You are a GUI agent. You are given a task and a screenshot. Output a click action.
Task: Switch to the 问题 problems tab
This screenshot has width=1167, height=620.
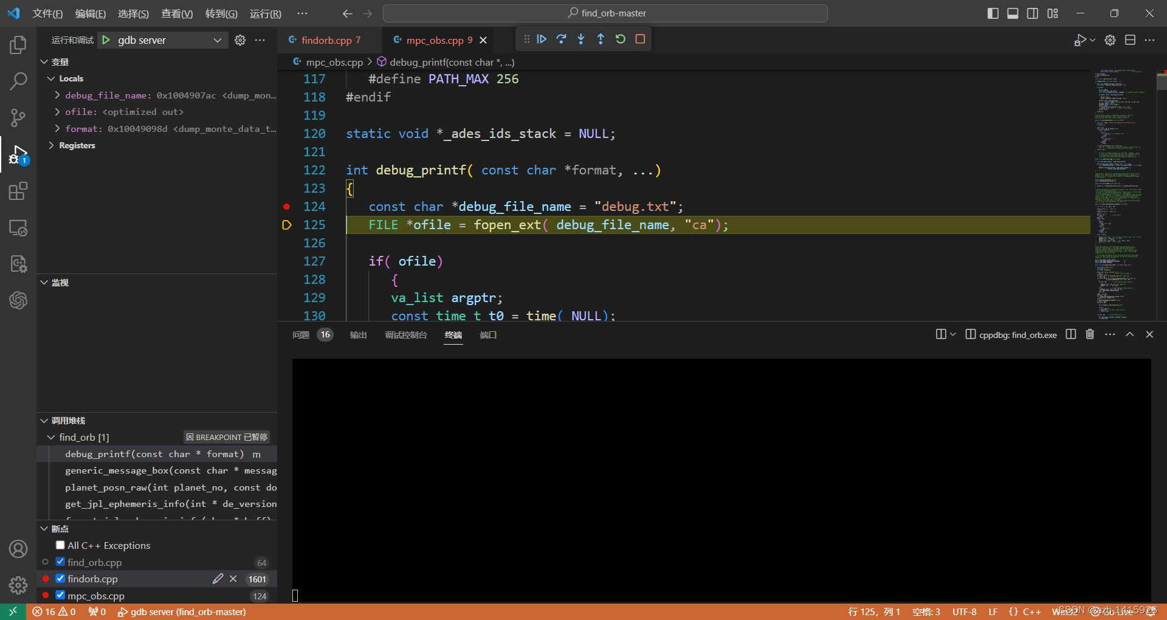(301, 335)
